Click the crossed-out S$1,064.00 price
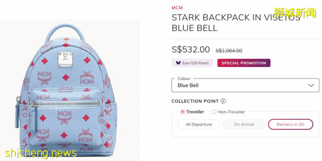The width and height of the screenshot is (322, 161). (x=229, y=51)
